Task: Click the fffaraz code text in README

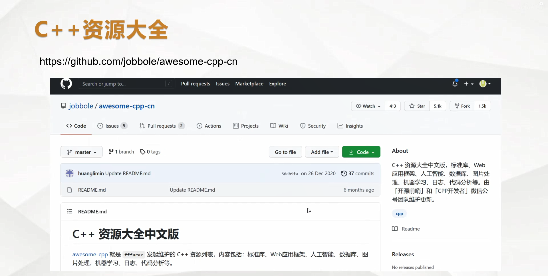Action: pyautogui.click(x=134, y=255)
